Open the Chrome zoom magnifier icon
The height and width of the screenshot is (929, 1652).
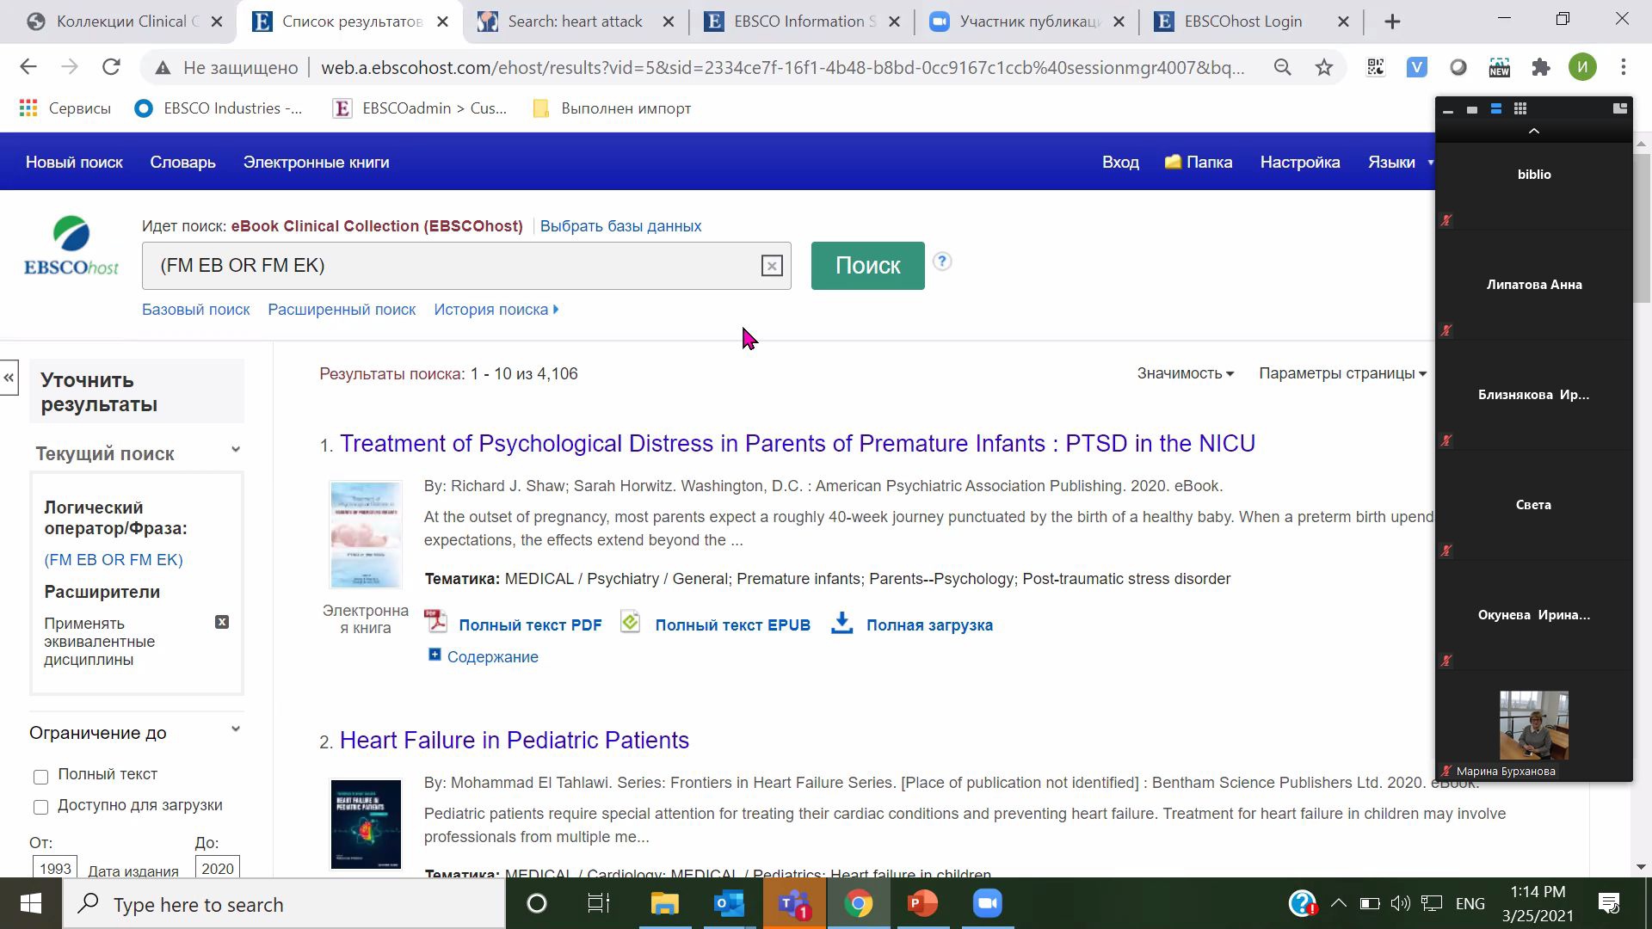coord(1283,67)
